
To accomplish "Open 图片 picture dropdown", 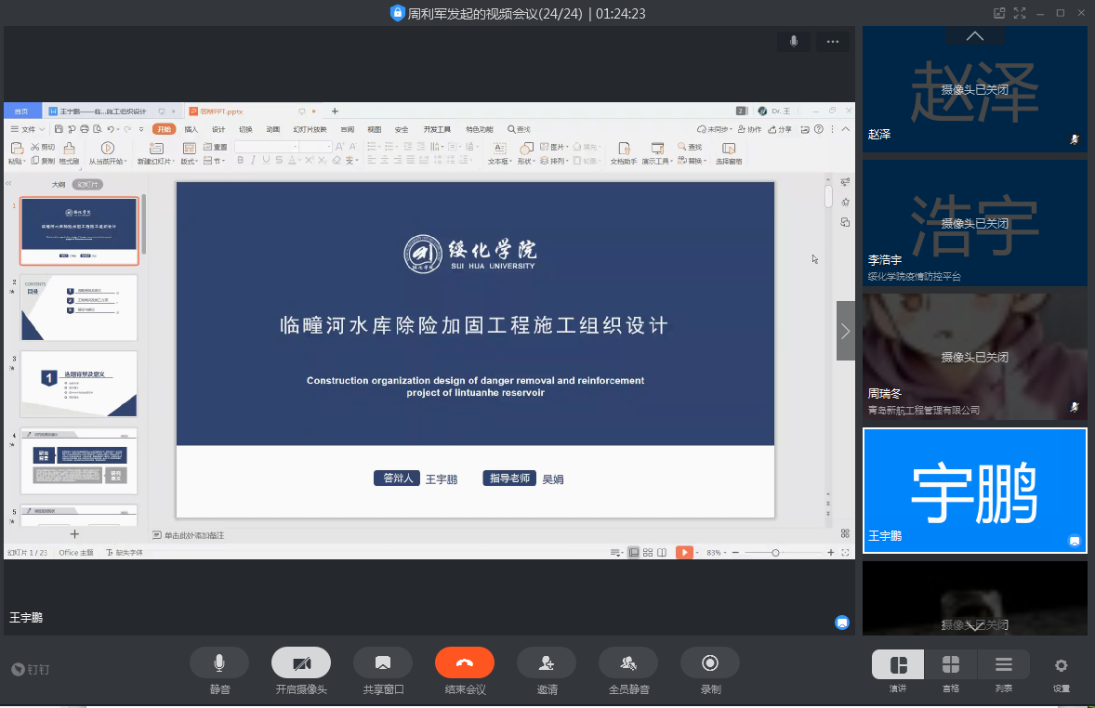I will click(x=553, y=148).
